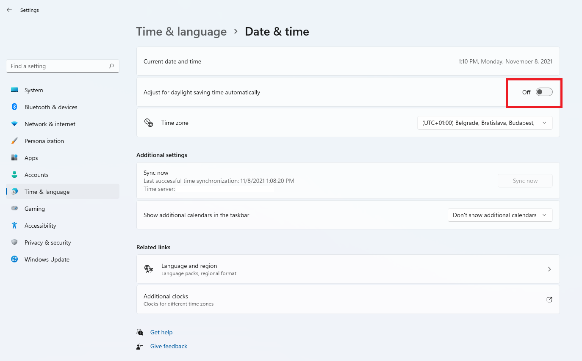Open the additional calendars dropdown
The image size is (582, 361).
500,215
